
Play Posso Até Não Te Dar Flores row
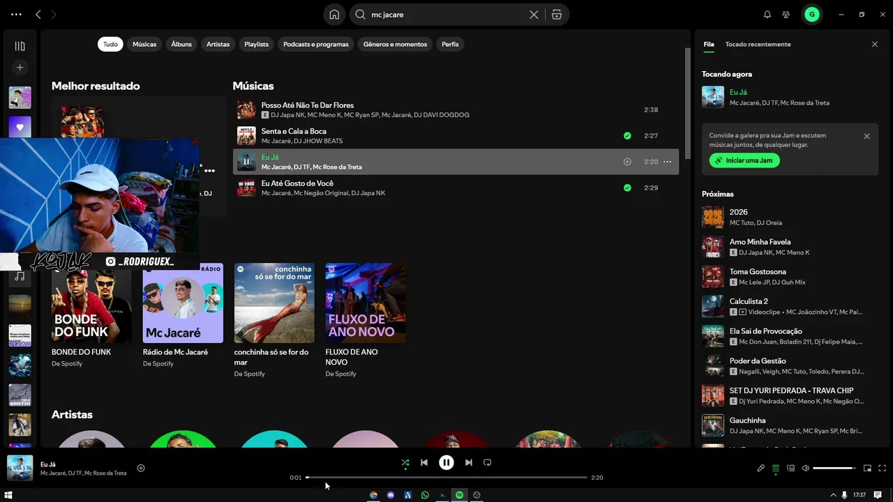click(x=456, y=110)
